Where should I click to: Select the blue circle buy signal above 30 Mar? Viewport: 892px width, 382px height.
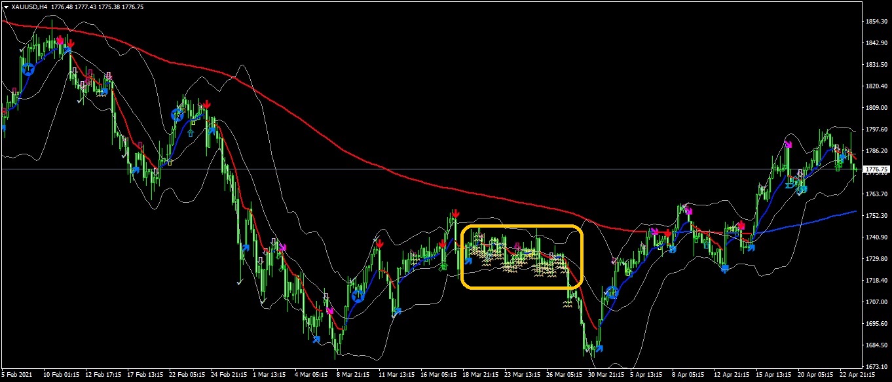pyautogui.click(x=612, y=292)
